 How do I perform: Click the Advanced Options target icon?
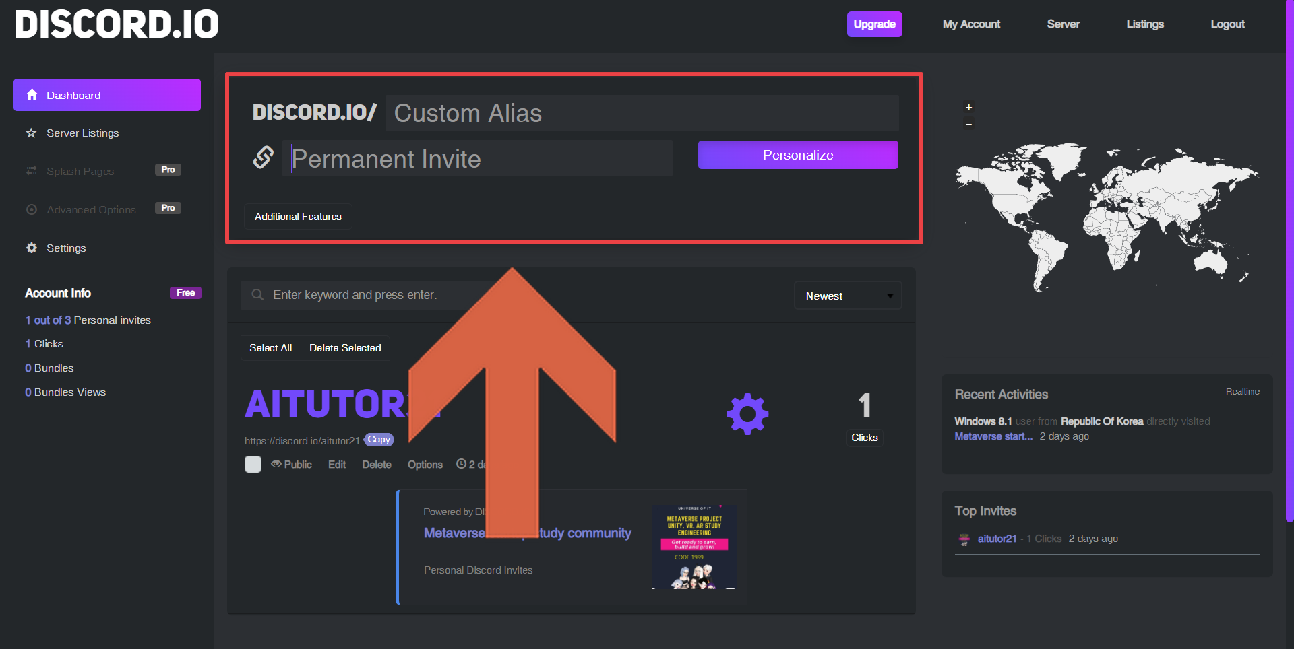click(x=31, y=209)
